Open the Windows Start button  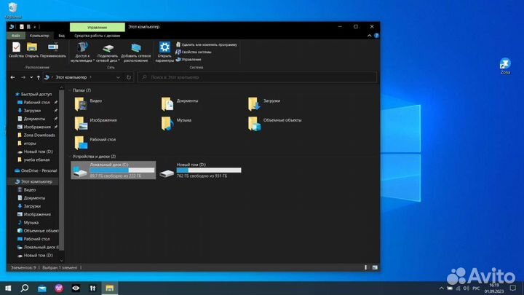pyautogui.click(x=8, y=288)
